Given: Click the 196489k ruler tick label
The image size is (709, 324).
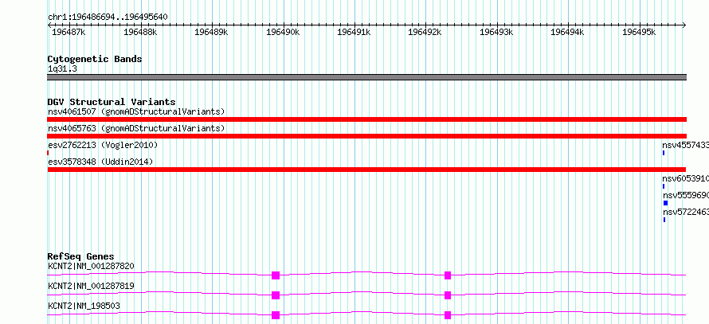Looking at the screenshot, I should coord(211,32).
